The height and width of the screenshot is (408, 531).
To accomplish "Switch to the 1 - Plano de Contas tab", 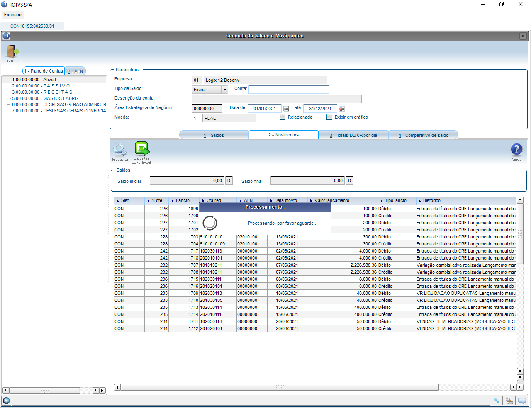I will (44, 71).
